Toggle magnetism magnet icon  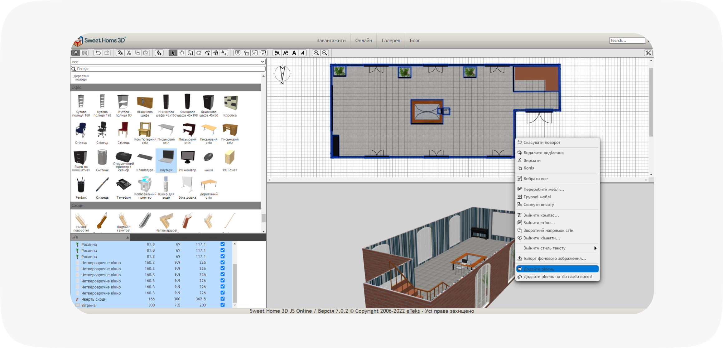[x=238, y=53]
